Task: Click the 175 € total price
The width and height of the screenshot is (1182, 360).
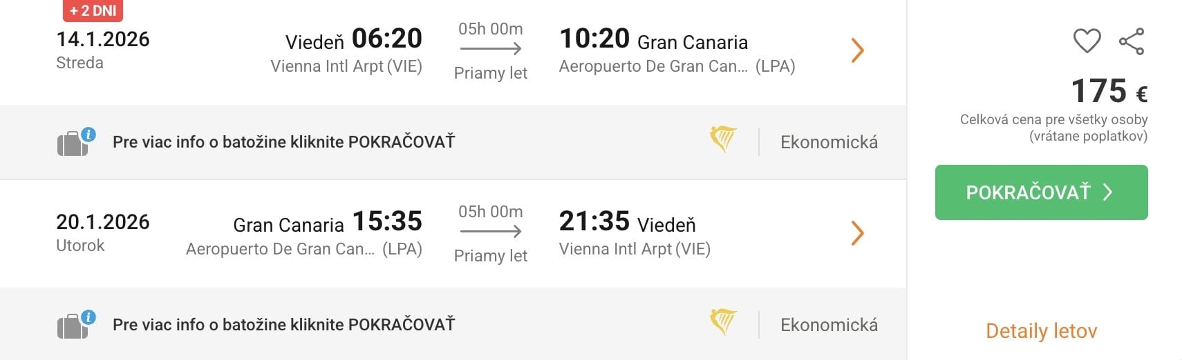Action: [1109, 91]
